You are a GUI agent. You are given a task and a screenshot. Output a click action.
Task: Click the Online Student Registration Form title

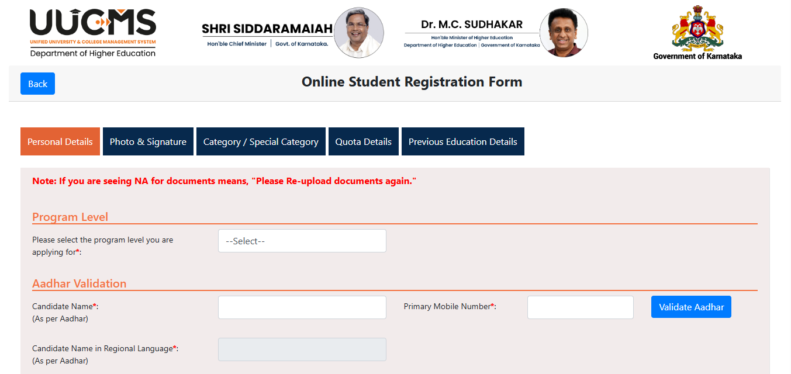tap(412, 82)
